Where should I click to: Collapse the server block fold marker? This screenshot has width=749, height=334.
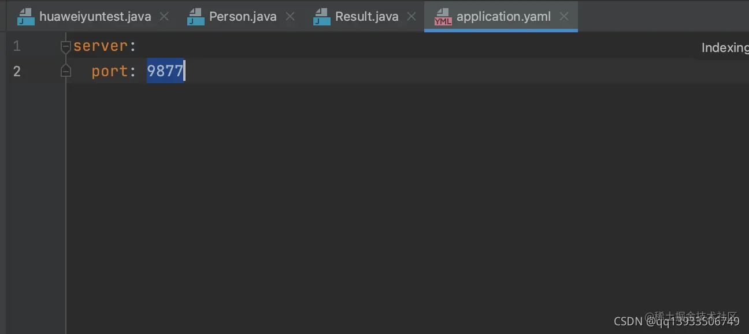66,47
